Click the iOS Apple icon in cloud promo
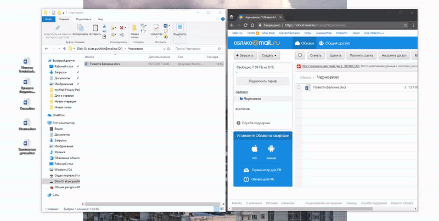 pos(254,149)
